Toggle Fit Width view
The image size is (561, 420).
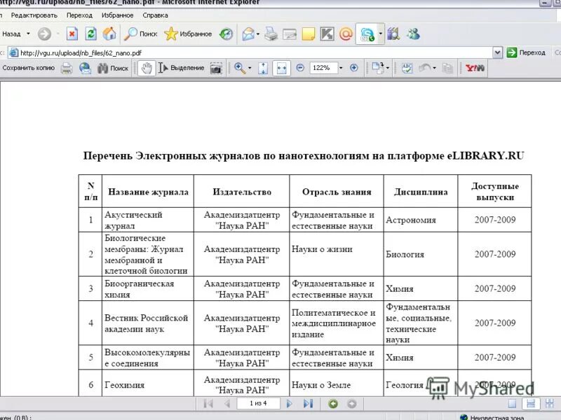[282, 68]
